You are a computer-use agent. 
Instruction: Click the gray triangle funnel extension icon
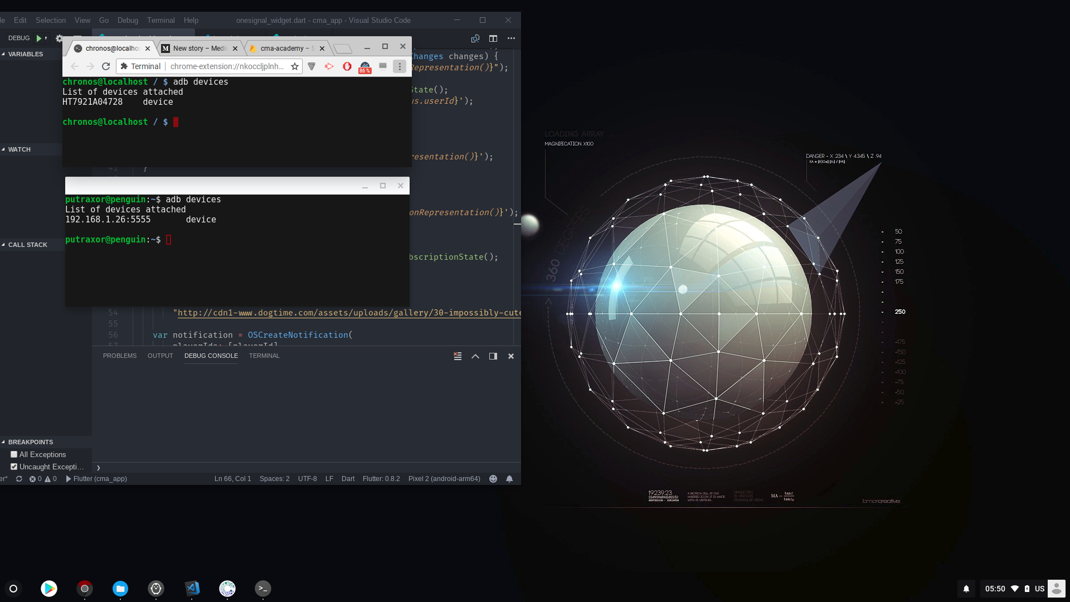pyautogui.click(x=312, y=66)
